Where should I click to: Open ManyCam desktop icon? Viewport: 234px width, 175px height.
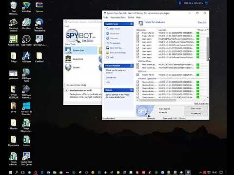click(26, 24)
